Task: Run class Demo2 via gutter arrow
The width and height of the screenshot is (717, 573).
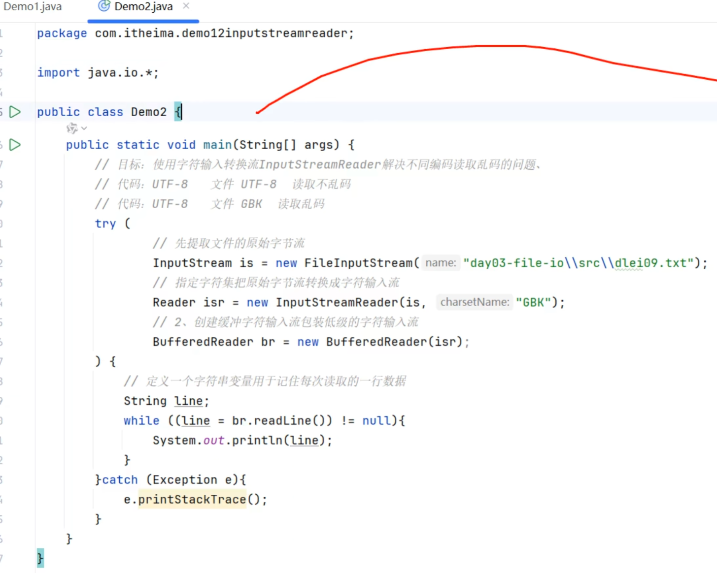Action: click(x=15, y=112)
